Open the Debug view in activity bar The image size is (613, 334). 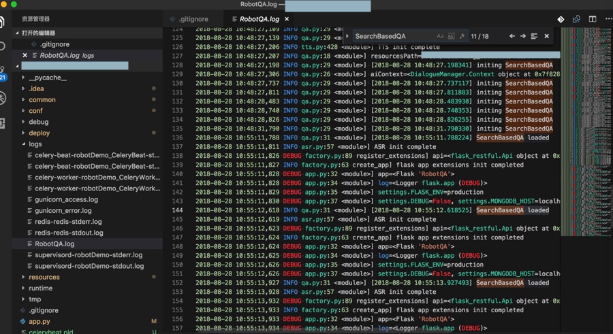click(x=3, y=99)
